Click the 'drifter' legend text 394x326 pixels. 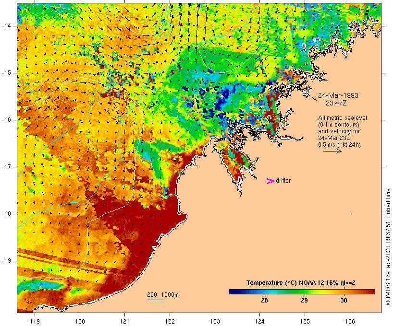283,181
